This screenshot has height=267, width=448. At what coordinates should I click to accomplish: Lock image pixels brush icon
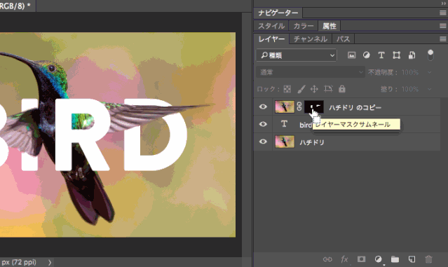pos(301,89)
